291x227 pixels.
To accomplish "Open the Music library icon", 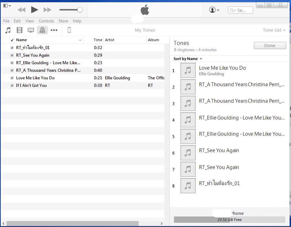I will point(8,30).
